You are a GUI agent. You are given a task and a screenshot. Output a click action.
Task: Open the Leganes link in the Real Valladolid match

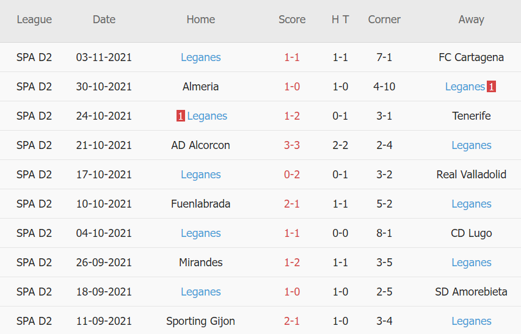[x=201, y=175]
